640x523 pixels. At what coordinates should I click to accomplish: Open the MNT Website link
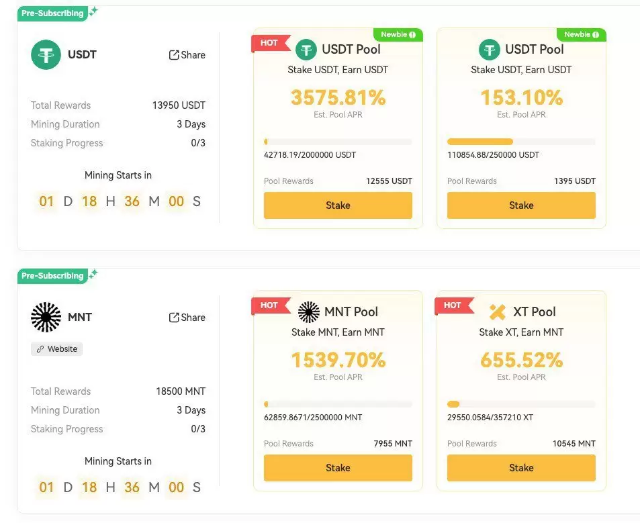click(x=56, y=349)
